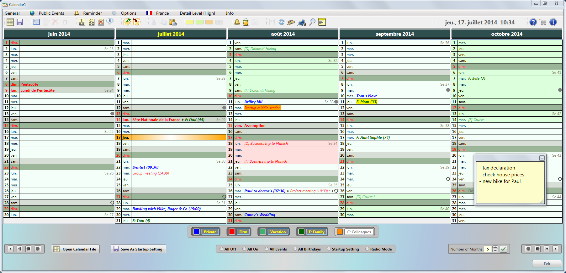Pick the orange highlight color swatch

tap(209, 22)
